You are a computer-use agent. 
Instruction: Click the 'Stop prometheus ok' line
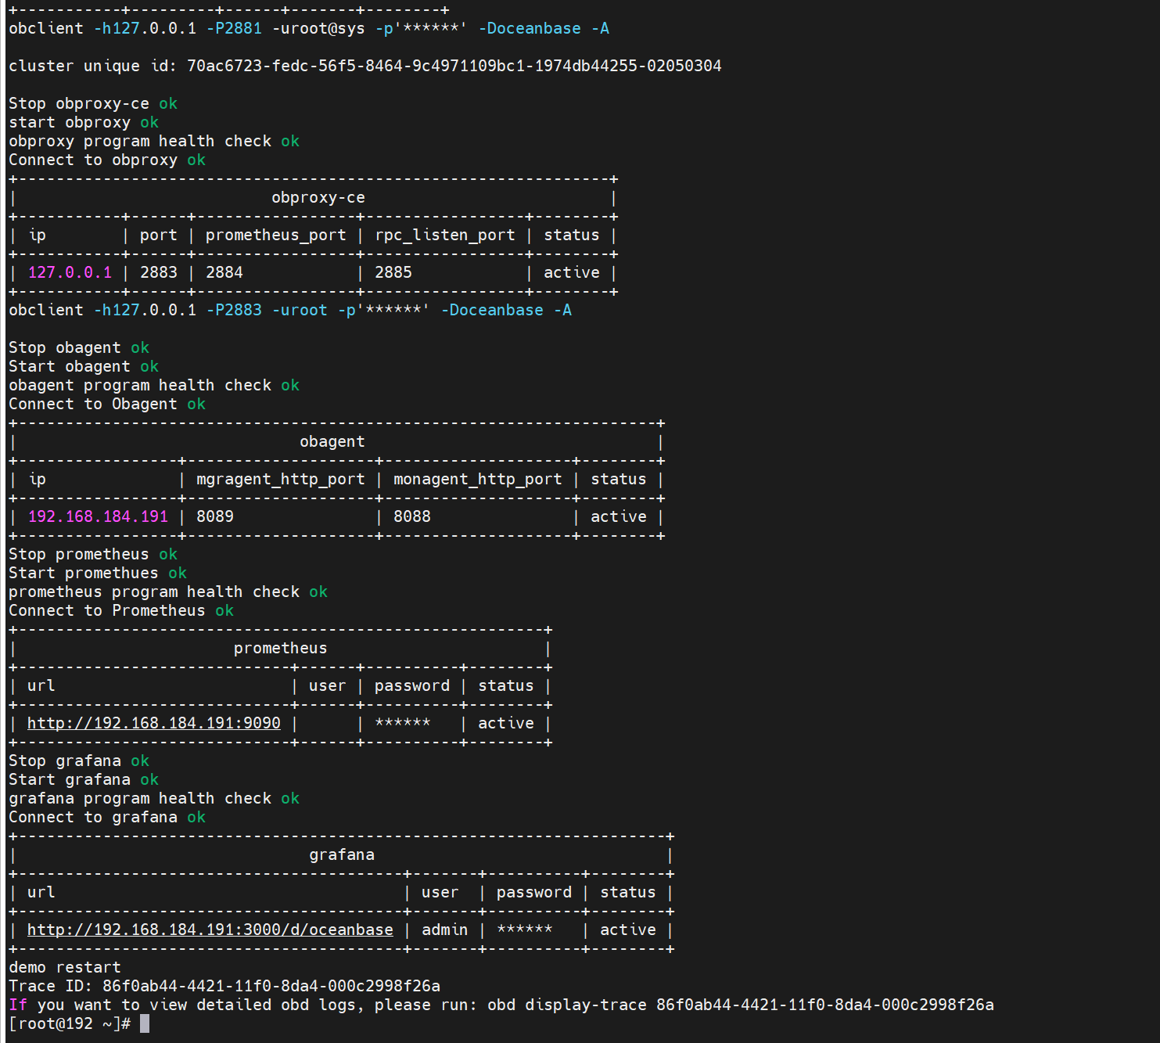click(93, 554)
